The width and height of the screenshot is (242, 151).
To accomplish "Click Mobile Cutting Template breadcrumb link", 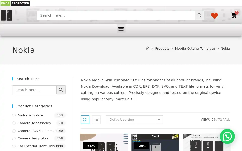I will click(x=195, y=48).
